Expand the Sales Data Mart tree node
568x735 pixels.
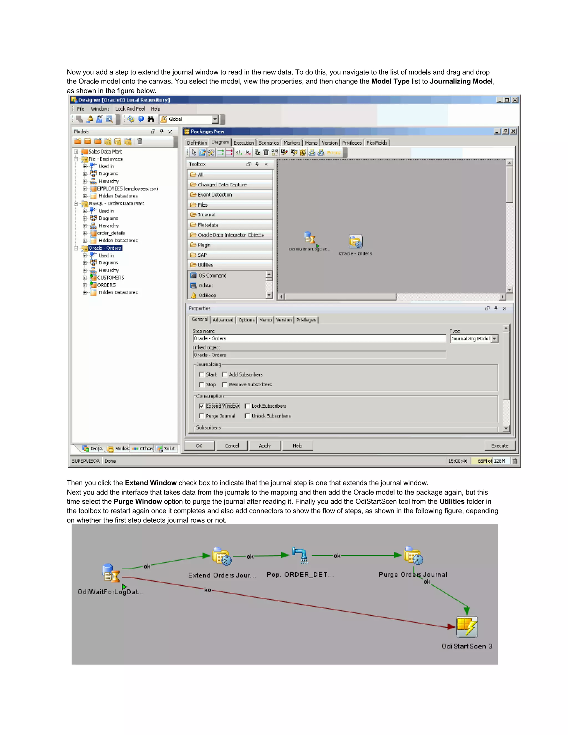click(76, 152)
